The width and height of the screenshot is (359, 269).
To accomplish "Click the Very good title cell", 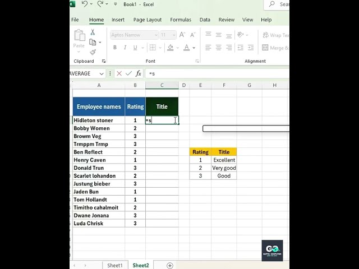I will coord(224,168).
